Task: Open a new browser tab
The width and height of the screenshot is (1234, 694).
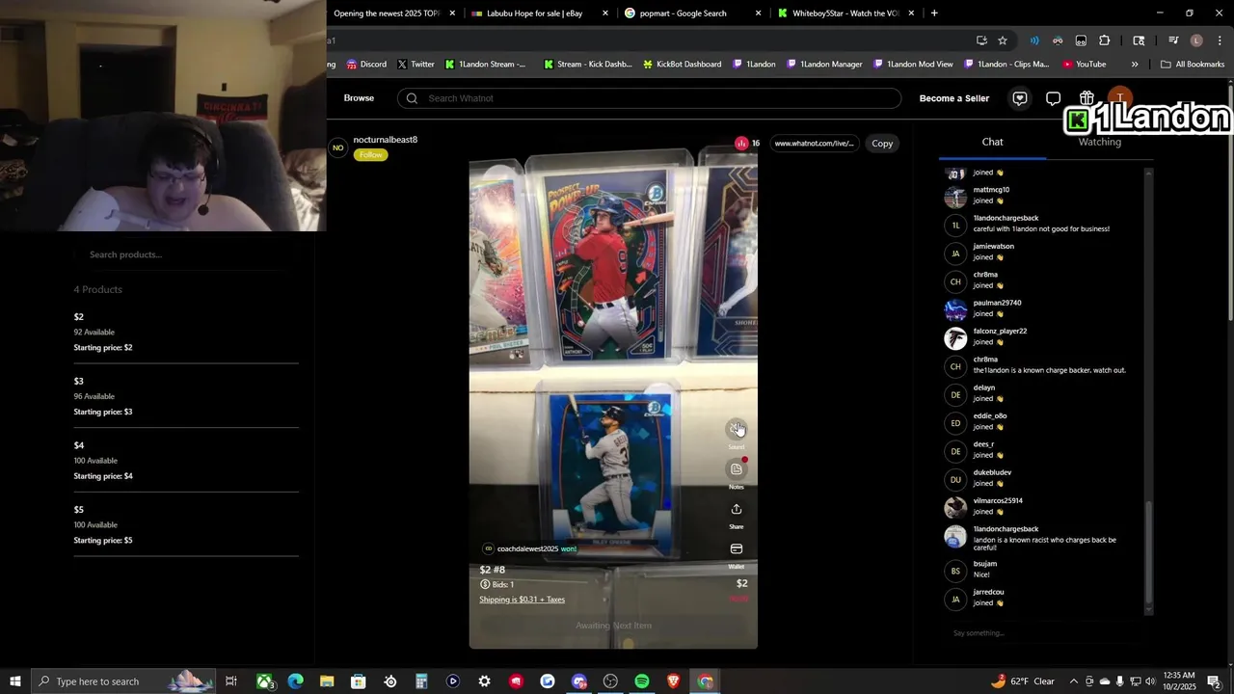Action: tap(934, 13)
